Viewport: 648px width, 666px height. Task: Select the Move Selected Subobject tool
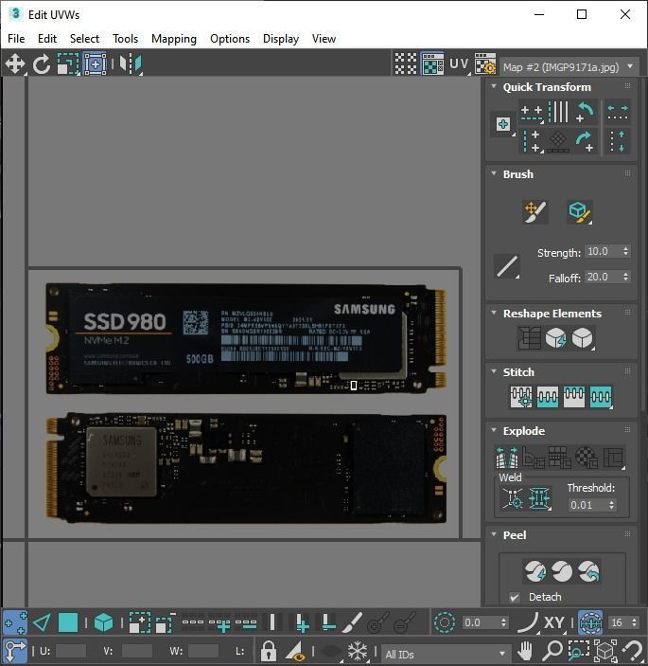15,64
